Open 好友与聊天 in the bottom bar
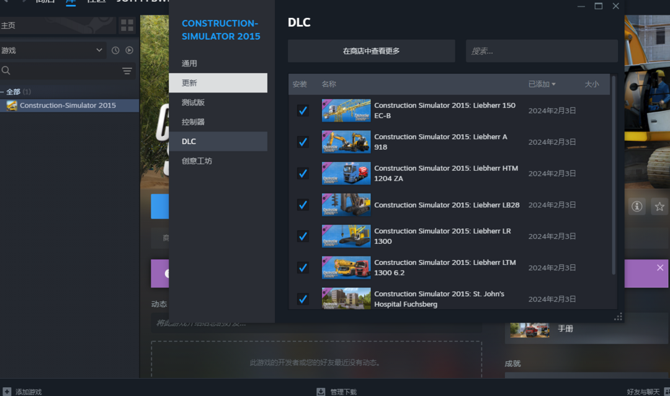The width and height of the screenshot is (670, 396). [643, 392]
